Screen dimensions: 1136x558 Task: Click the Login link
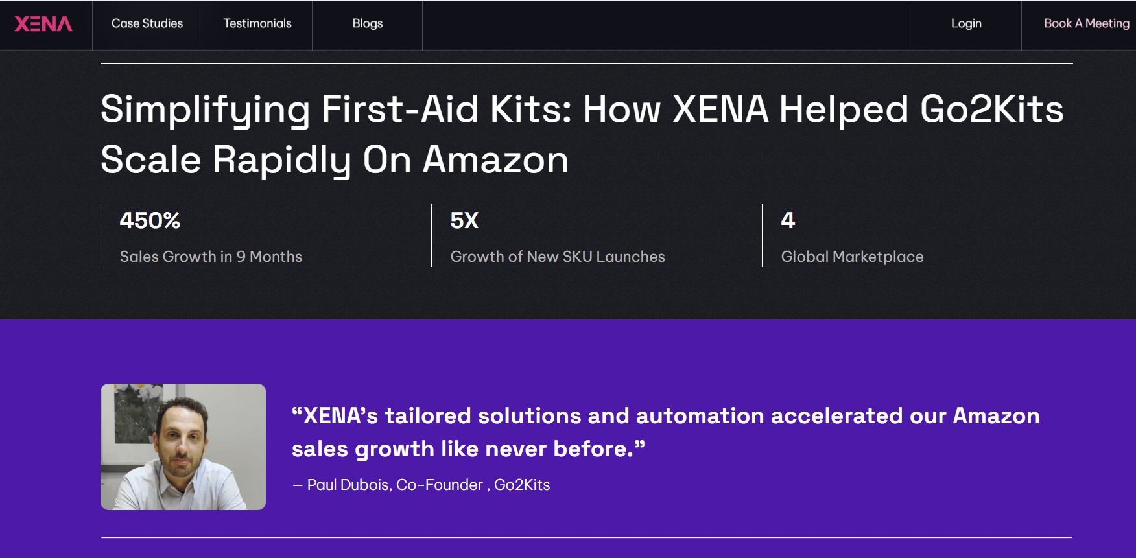(x=966, y=23)
